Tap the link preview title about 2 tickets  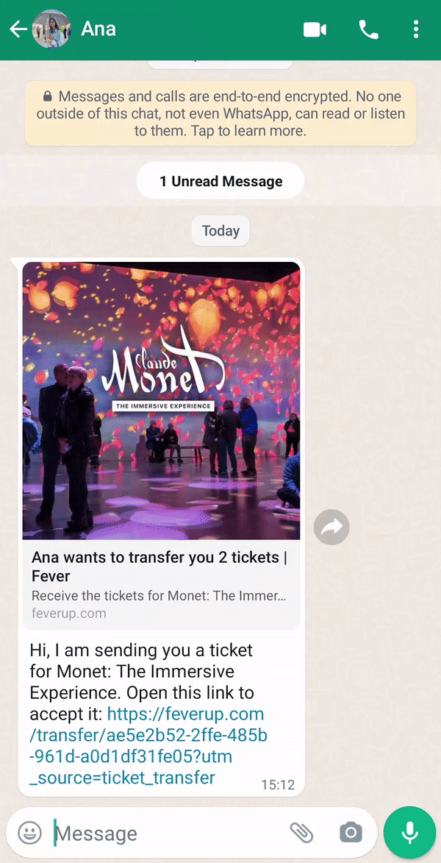point(159,567)
